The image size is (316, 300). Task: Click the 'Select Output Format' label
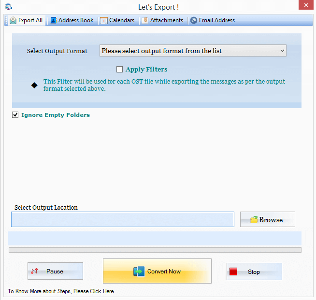point(57,51)
